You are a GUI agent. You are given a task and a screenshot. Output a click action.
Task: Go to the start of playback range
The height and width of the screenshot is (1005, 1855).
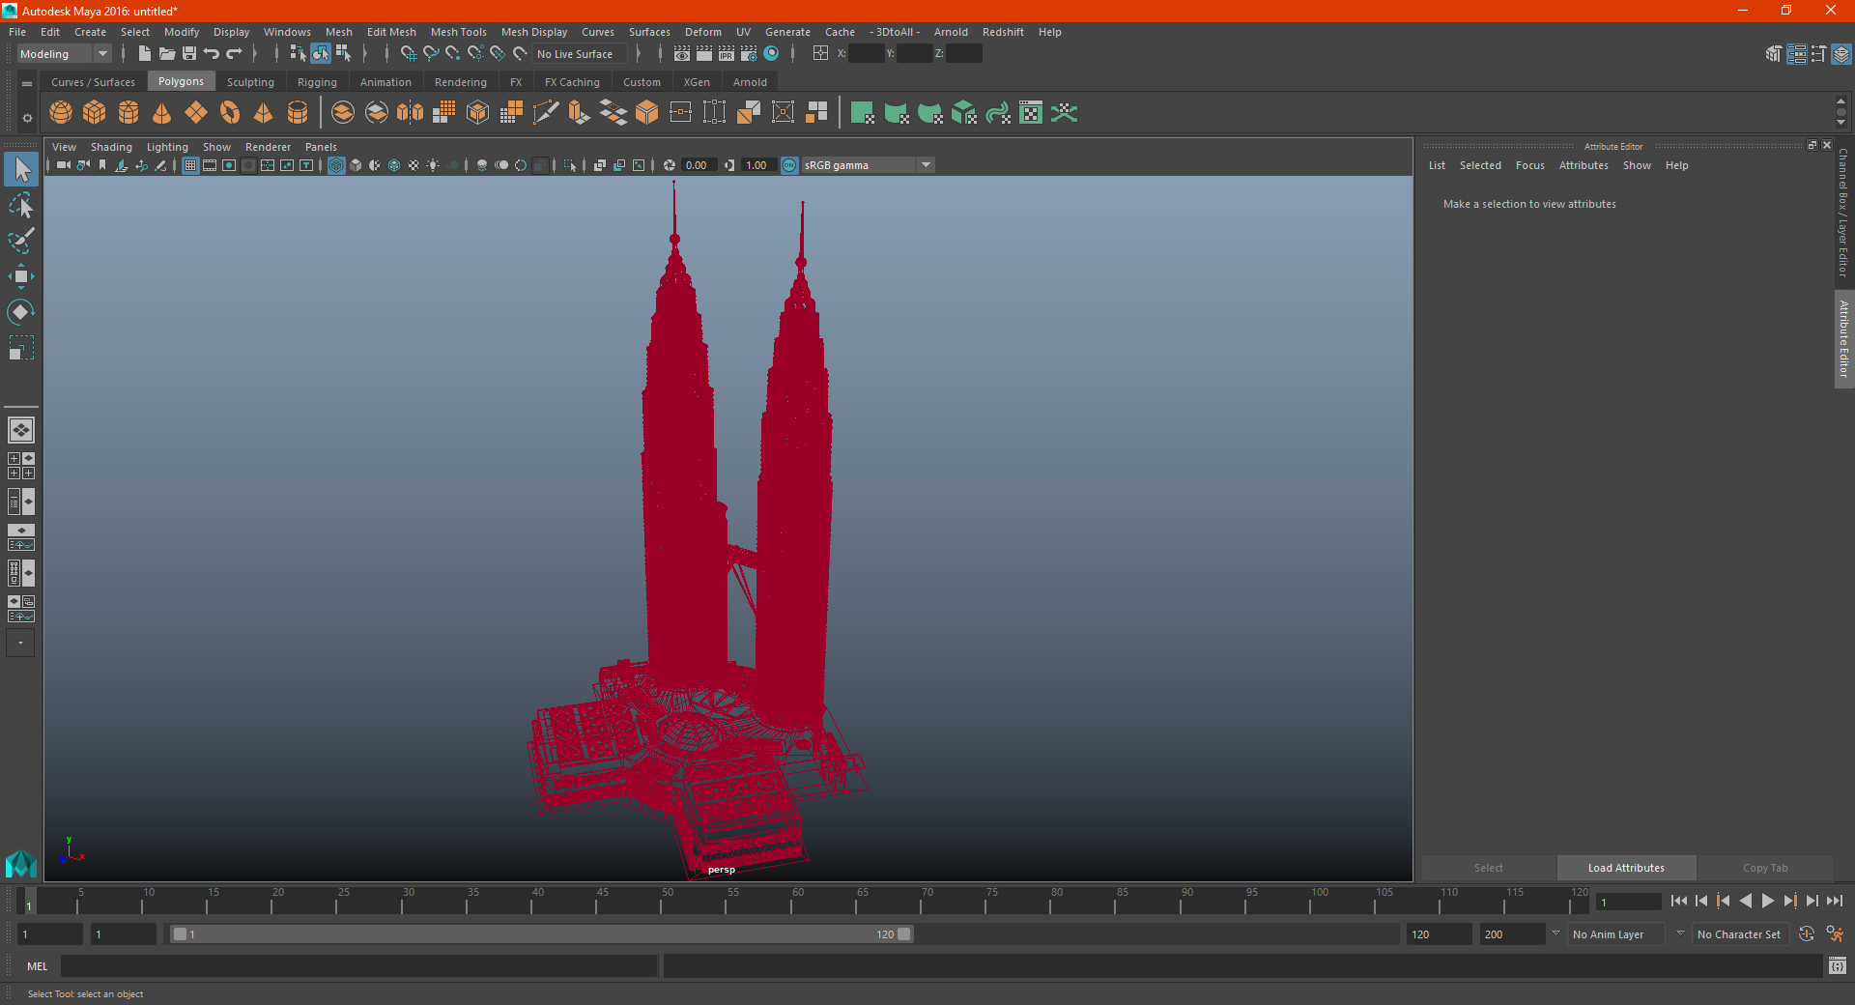click(1679, 901)
